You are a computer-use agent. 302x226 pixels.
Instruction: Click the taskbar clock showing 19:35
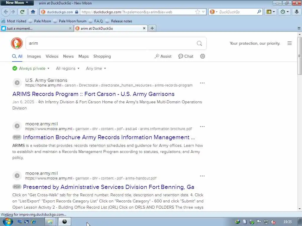288,222
